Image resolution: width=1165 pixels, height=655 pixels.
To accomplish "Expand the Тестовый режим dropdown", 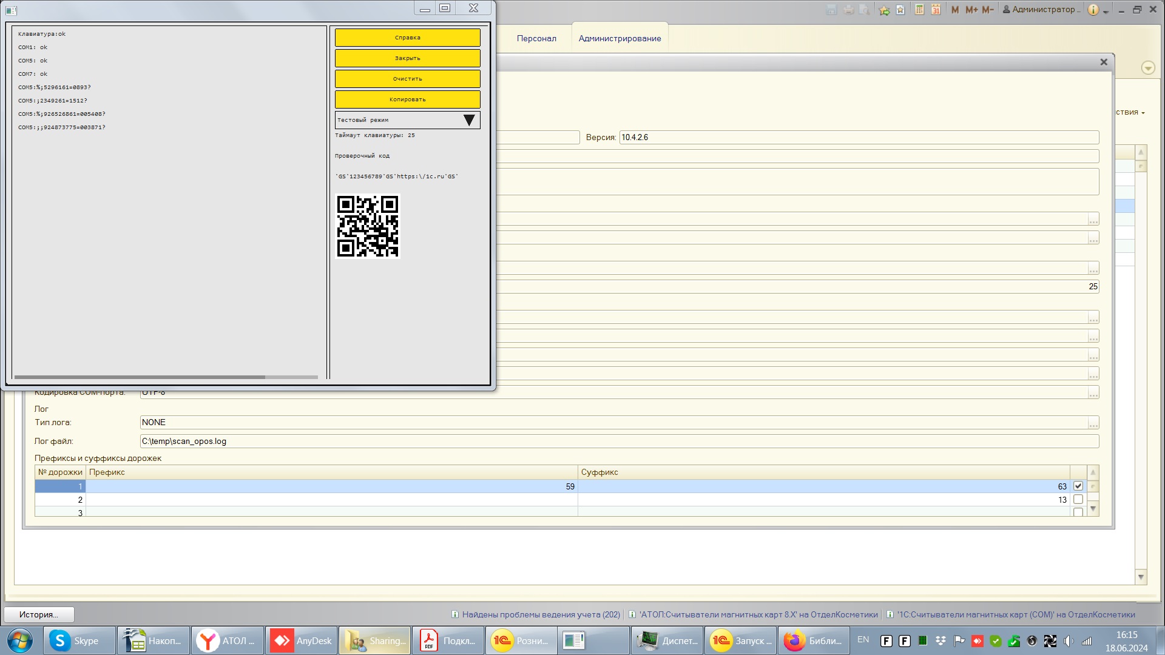I will click(468, 120).
